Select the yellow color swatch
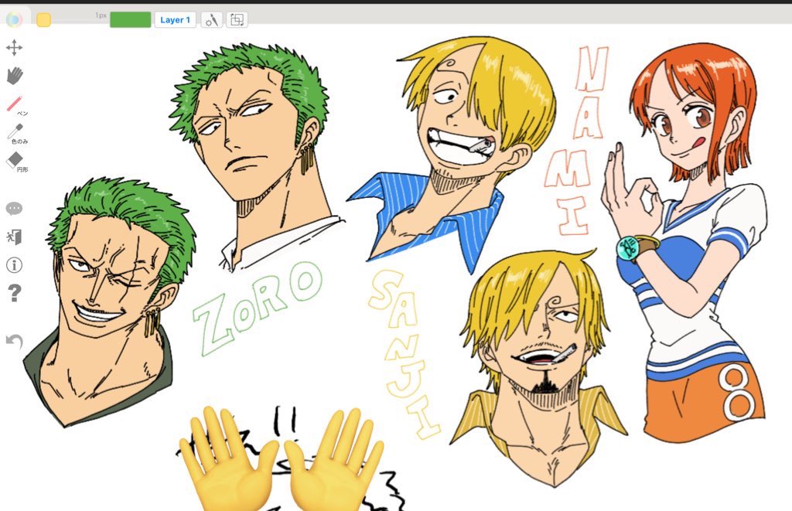This screenshot has width=792, height=511. 43,19
